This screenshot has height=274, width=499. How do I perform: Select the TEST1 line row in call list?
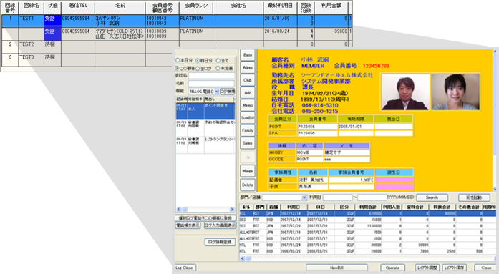click(176, 21)
